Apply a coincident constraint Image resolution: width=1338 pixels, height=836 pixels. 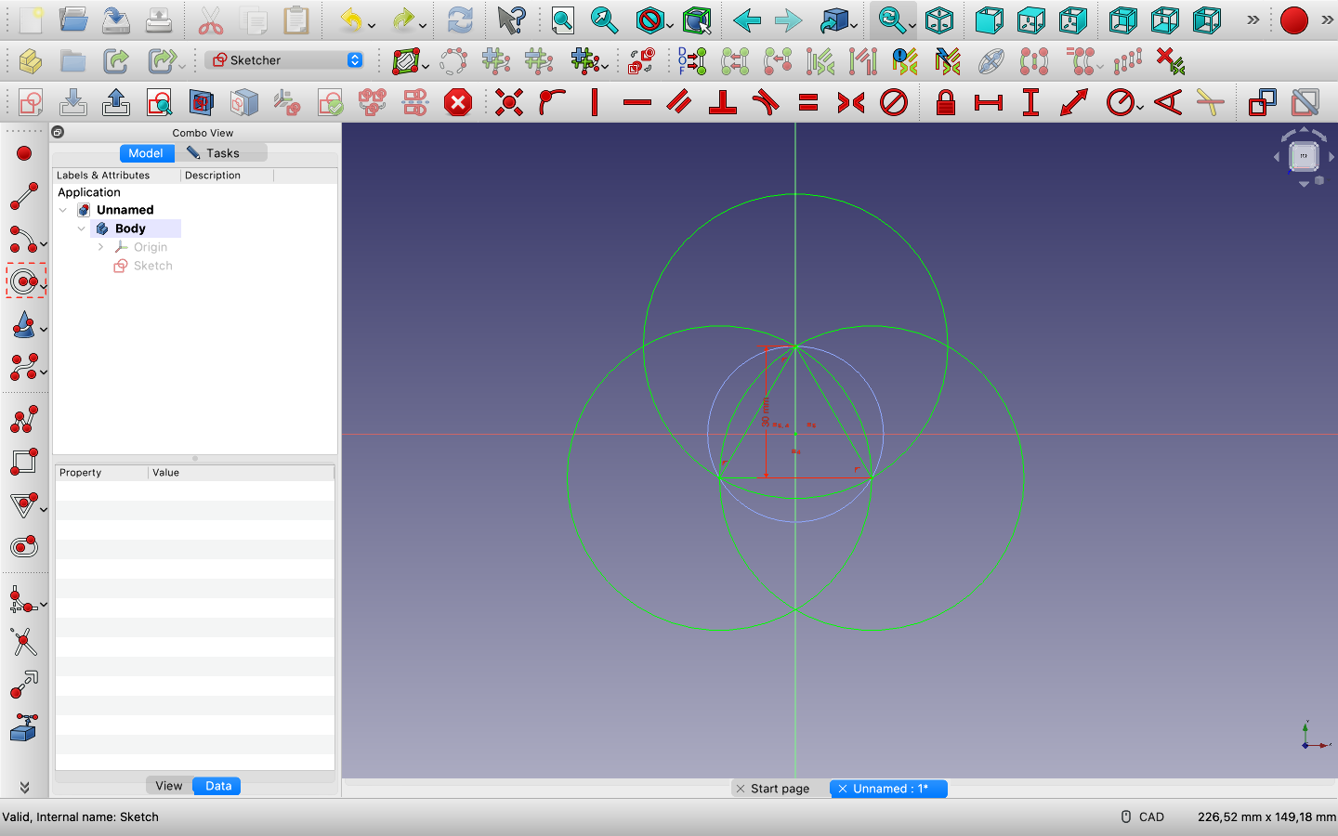coord(509,102)
